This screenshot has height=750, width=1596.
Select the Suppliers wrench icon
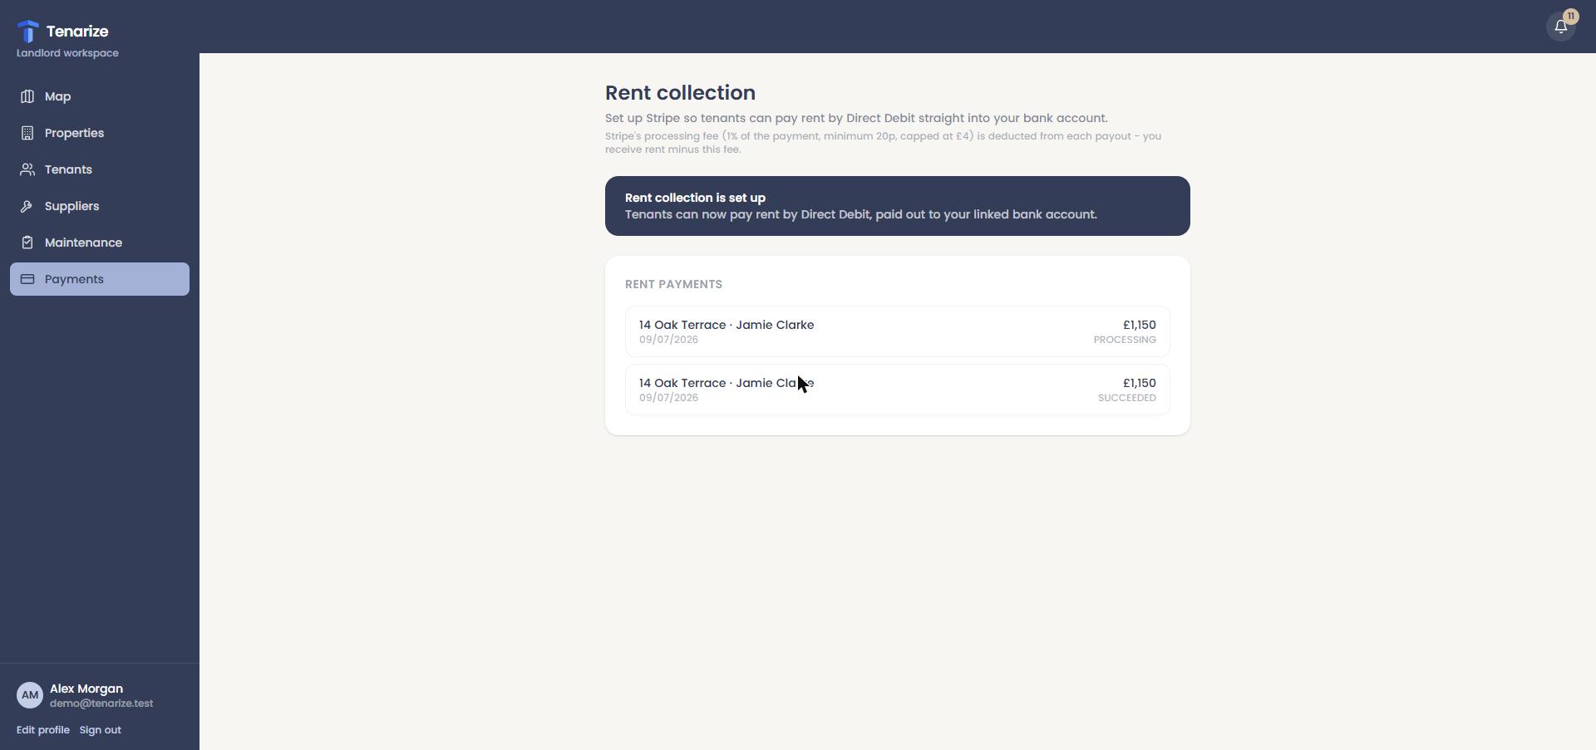(27, 206)
